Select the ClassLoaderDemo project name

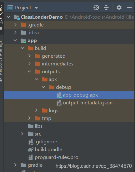tap(42, 17)
